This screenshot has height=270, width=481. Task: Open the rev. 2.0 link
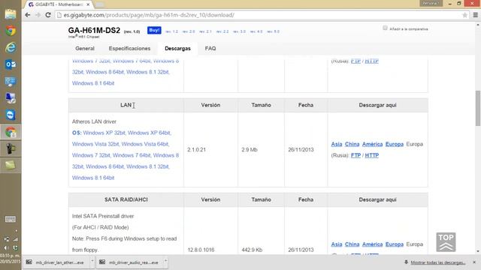pyautogui.click(x=189, y=31)
